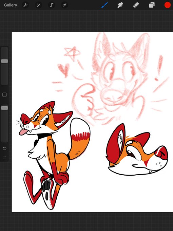Tap the square Modify button in sidebar
This screenshot has height=231, width=173.
(4, 95)
